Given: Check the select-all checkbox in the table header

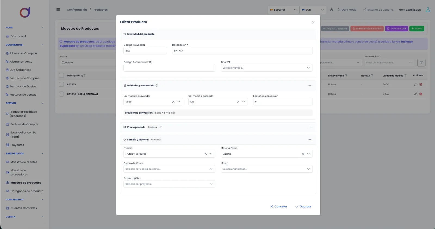Looking at the screenshot, I should coord(61,75).
